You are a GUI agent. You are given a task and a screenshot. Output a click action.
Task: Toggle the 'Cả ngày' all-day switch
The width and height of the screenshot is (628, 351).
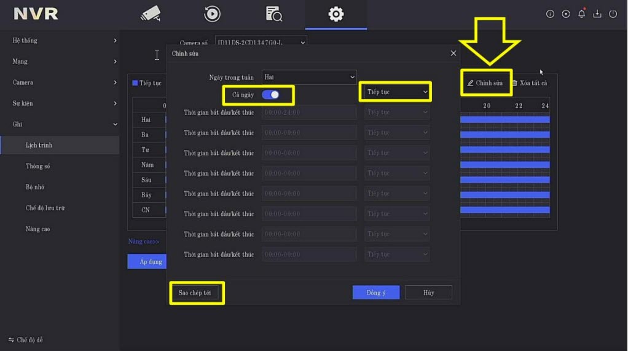[x=270, y=95]
